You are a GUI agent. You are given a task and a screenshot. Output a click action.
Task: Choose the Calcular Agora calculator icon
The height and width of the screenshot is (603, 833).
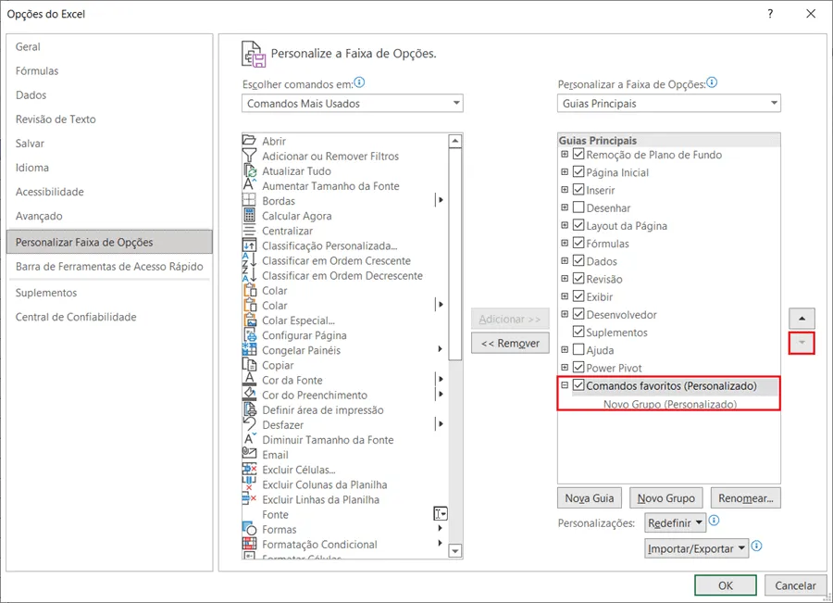click(249, 215)
